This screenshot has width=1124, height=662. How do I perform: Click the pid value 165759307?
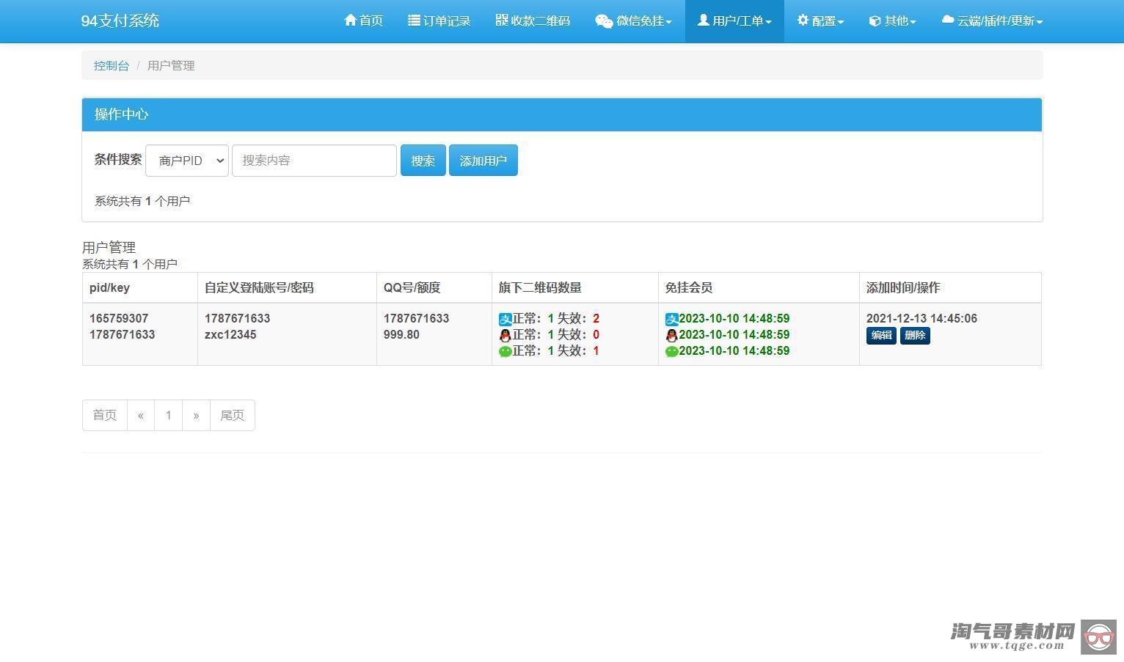point(119,318)
